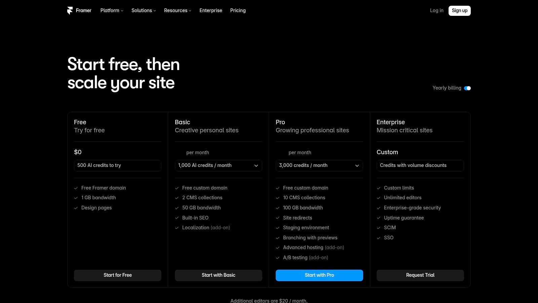Click the "SCIM" feature
Viewport: 538px width, 303px height.
(390, 228)
